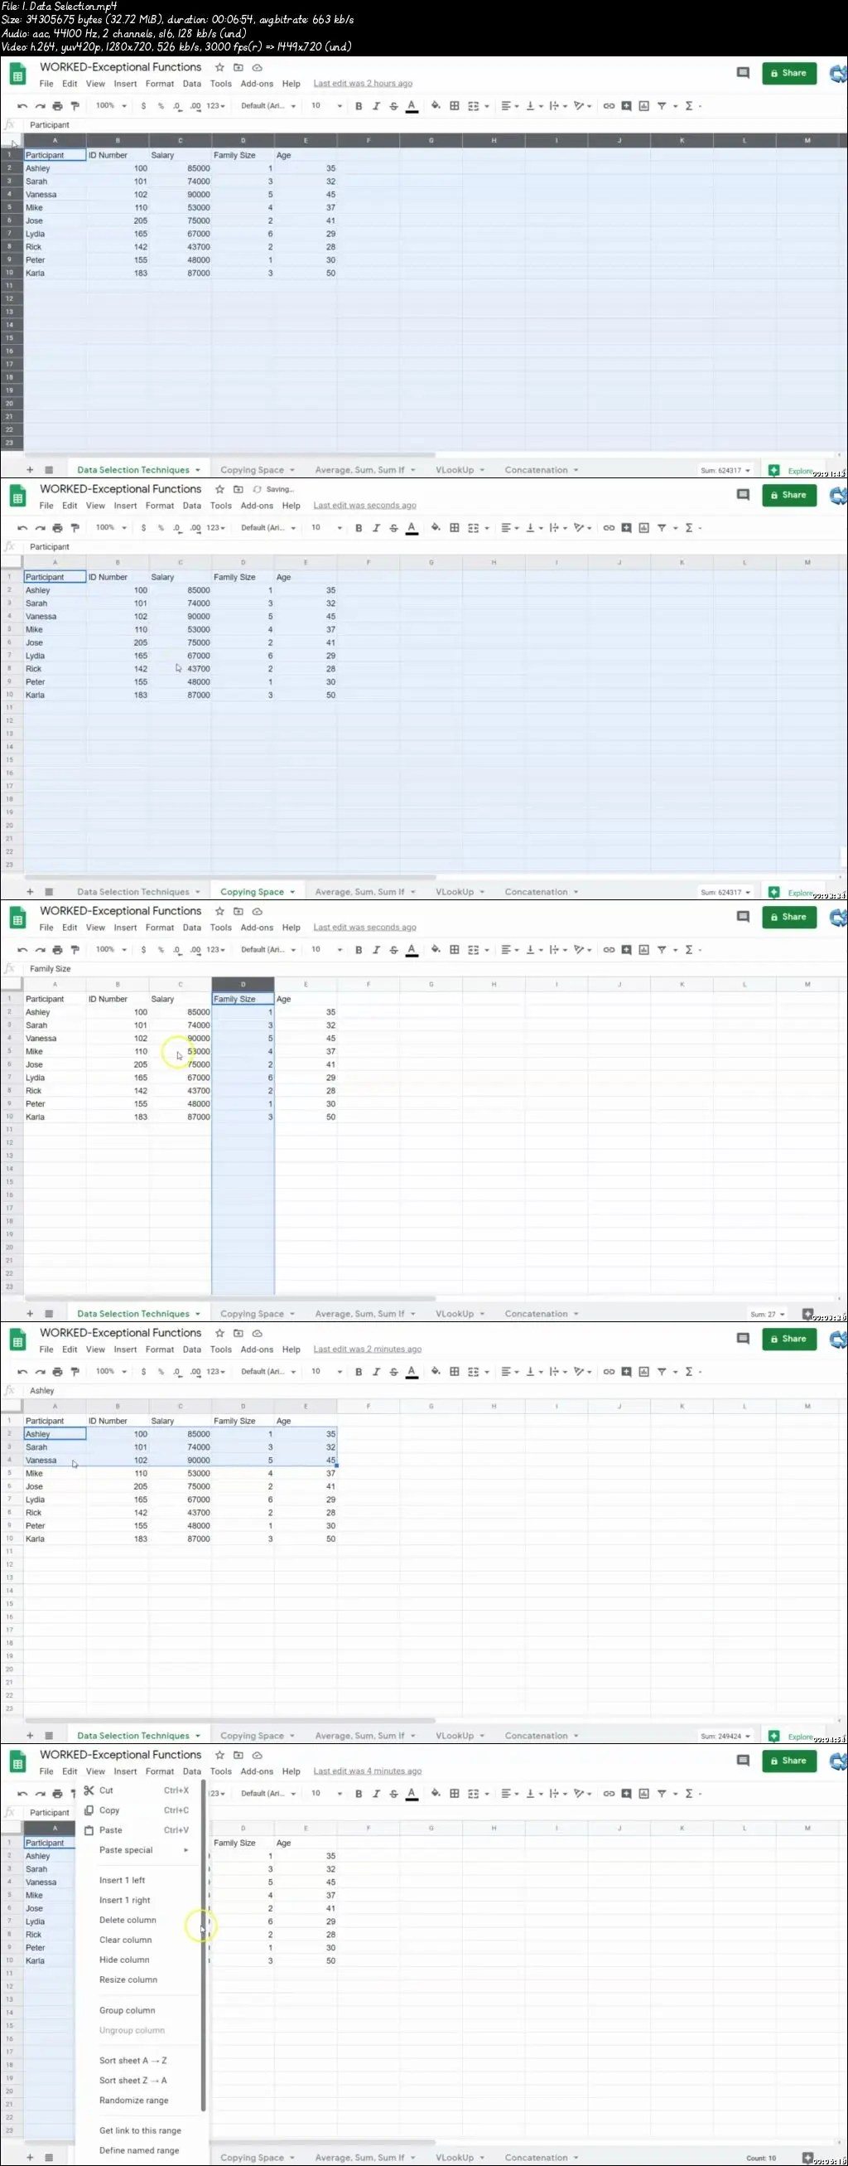Click Insert link icon in frame with Sum: 249424
The height and width of the screenshot is (2166, 848).
click(x=609, y=1372)
